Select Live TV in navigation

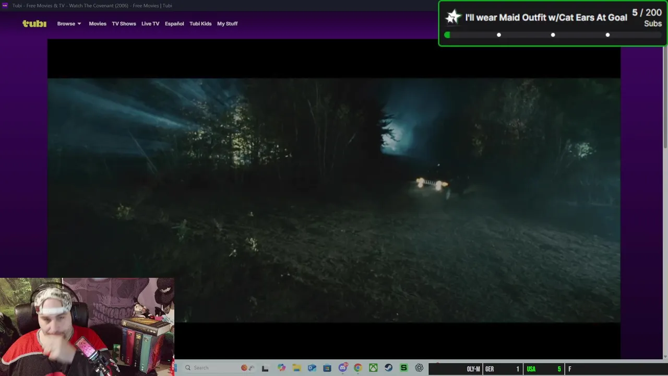coord(150,23)
